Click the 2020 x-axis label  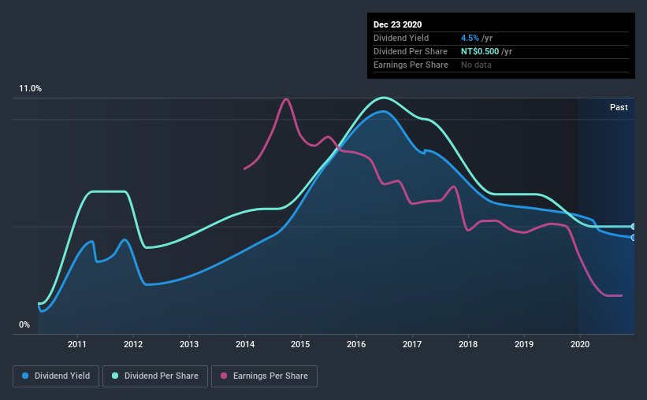[x=580, y=344]
